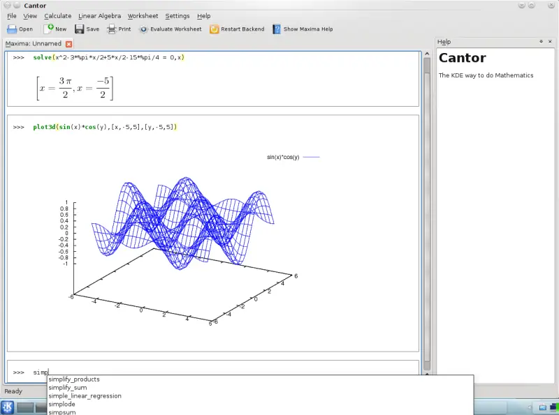Open the File menu
The height and width of the screenshot is (415, 559).
[x=12, y=16]
